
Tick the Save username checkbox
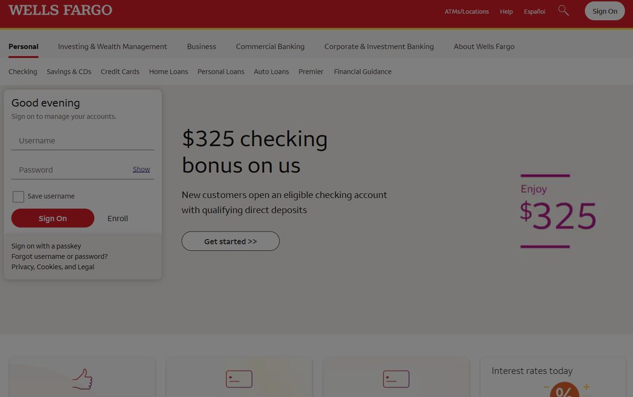(18, 196)
